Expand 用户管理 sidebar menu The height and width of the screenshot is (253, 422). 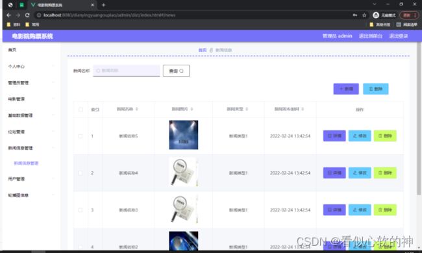click(31, 179)
